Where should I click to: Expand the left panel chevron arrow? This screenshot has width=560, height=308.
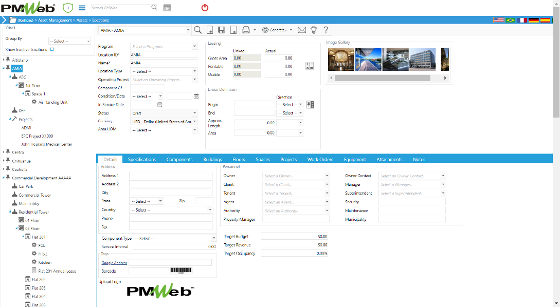point(4,20)
